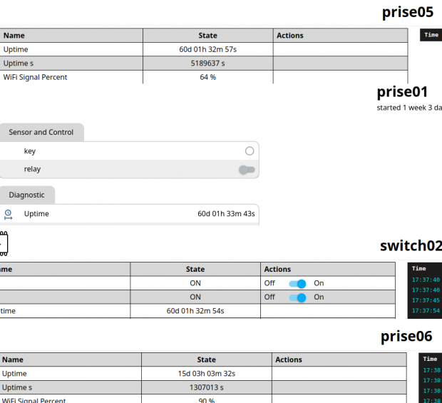
Task: Click the clock icon beside Diagnostic Uptime
Action: pos(8,214)
